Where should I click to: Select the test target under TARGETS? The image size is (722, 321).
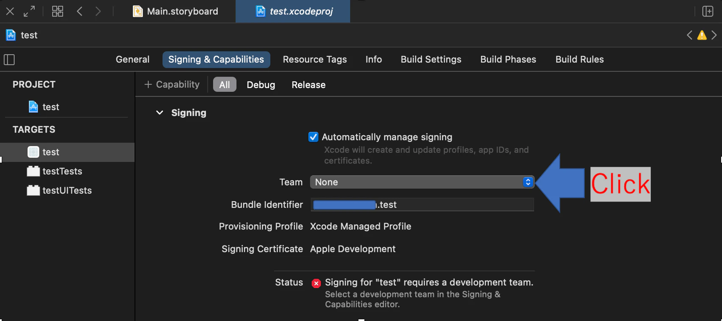(67, 152)
